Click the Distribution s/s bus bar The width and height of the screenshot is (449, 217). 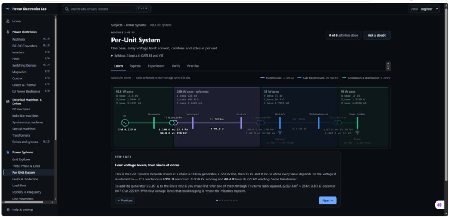tap(319, 123)
